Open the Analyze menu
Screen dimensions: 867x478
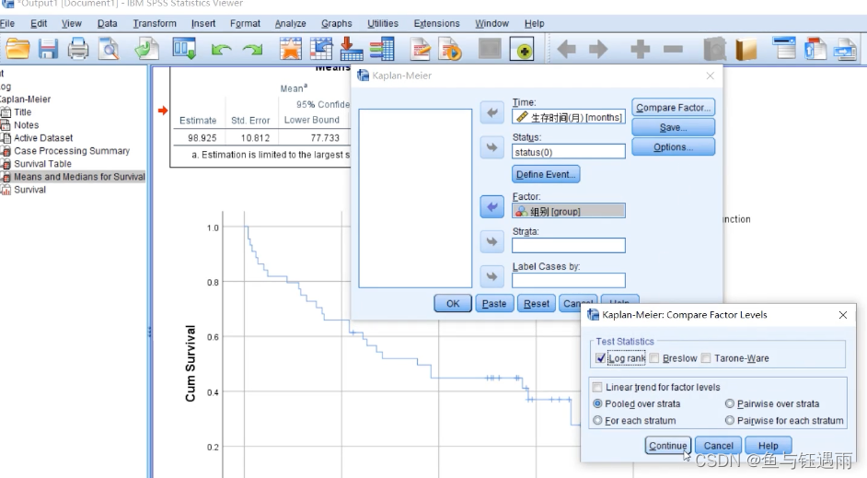[290, 23]
